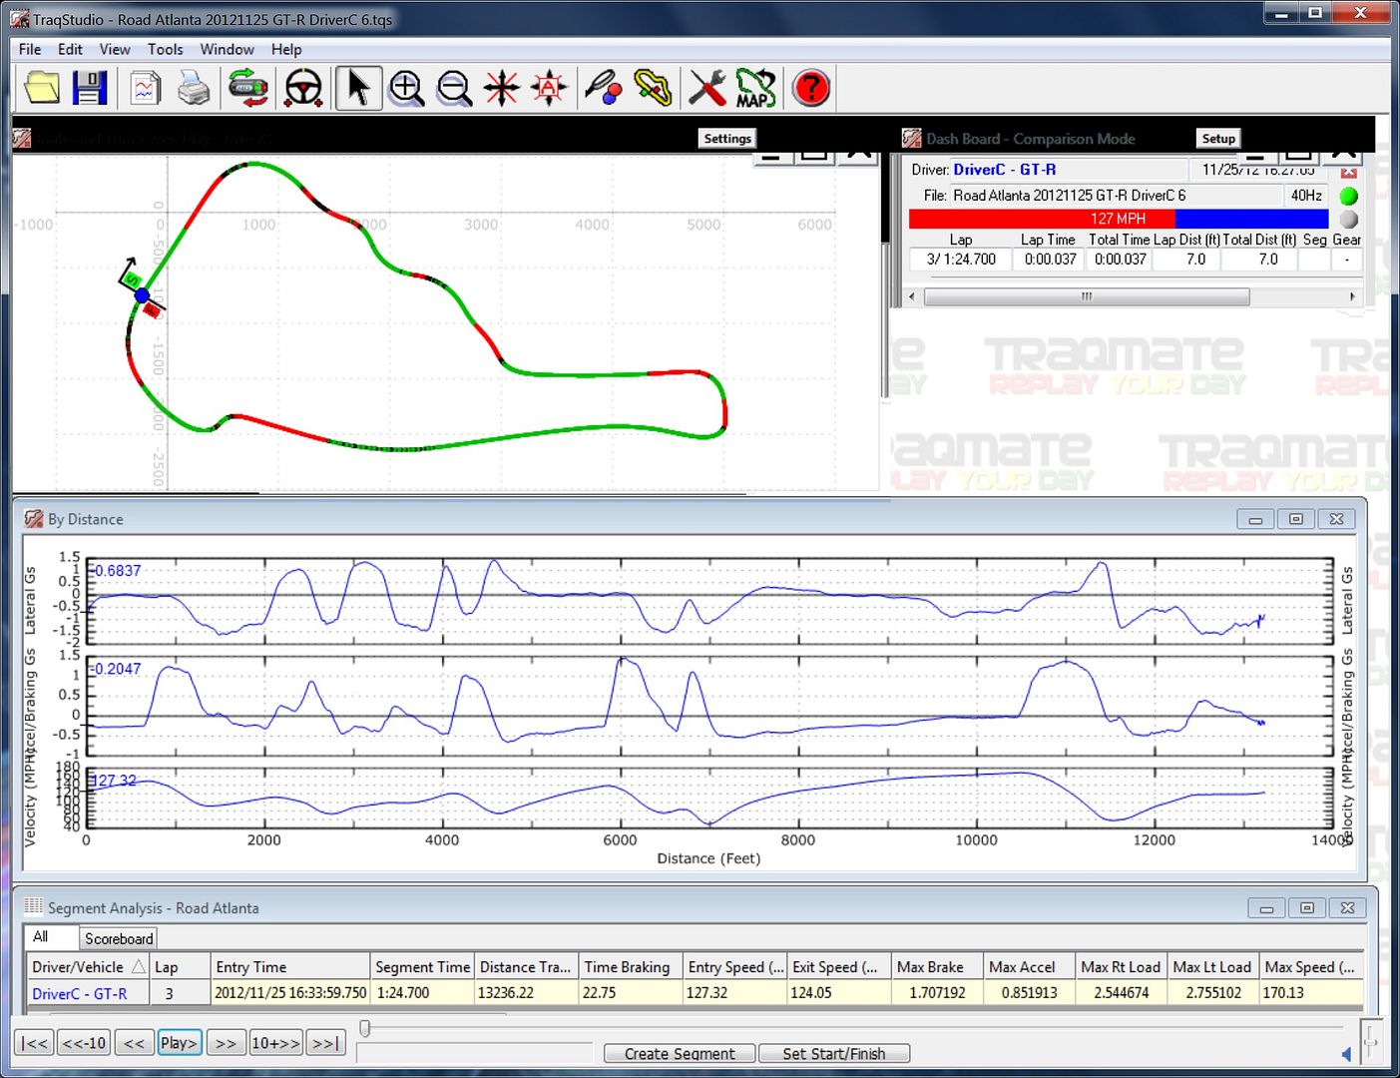Image resolution: width=1400 pixels, height=1078 pixels.
Task: Click the black zoom-all star icon
Action: coord(501,88)
